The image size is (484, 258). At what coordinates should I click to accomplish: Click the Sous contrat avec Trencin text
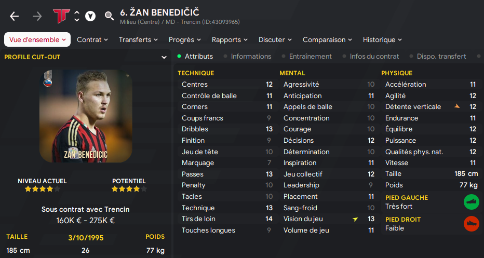[86, 209]
